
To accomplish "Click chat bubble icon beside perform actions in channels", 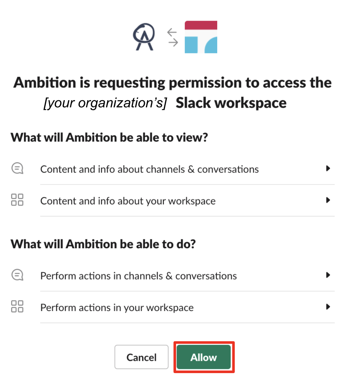I will pyautogui.click(x=18, y=275).
